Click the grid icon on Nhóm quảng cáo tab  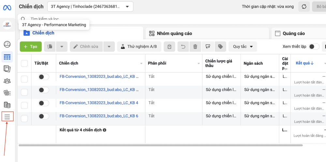pyautogui.click(x=152, y=33)
